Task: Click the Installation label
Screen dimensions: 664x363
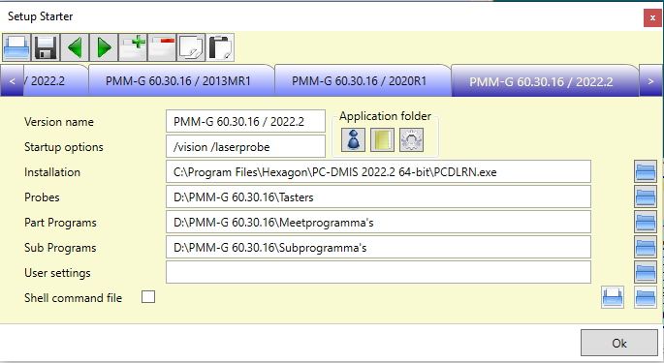Action: [52, 172]
